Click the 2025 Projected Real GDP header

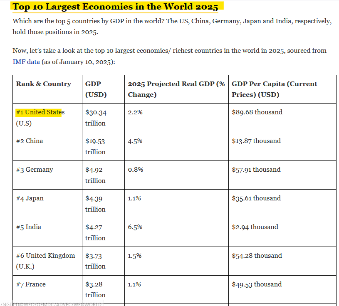click(x=176, y=89)
